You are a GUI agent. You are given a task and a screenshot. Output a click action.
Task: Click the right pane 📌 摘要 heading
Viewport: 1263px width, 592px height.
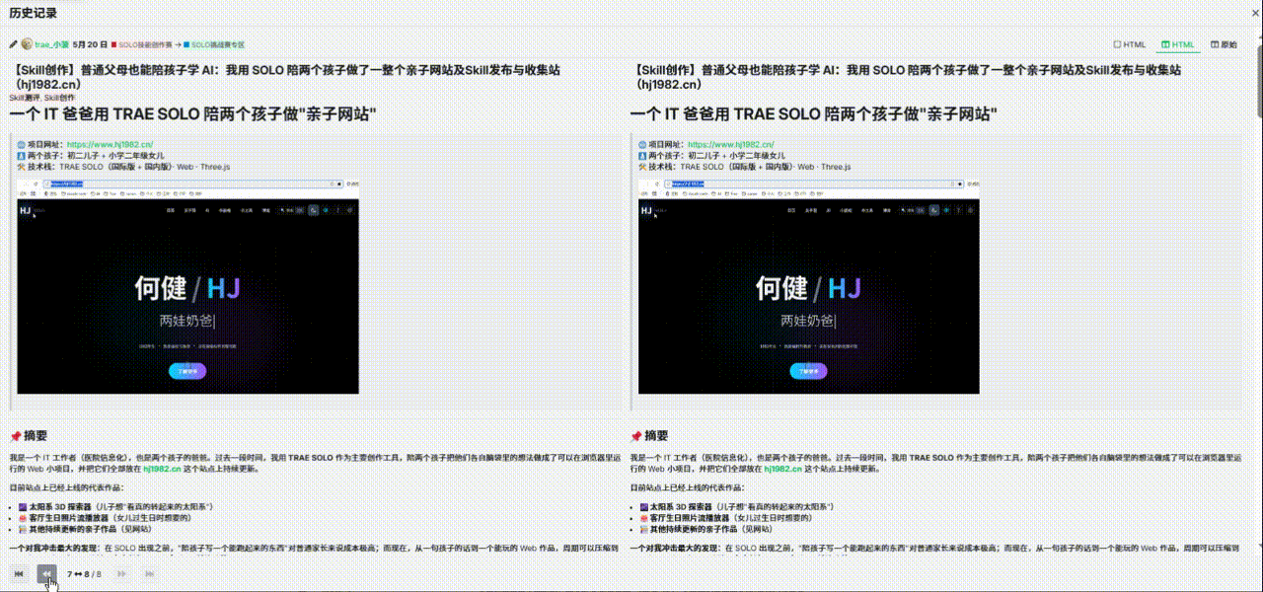(x=648, y=436)
